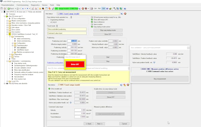Click the Start positioning button

108,57
